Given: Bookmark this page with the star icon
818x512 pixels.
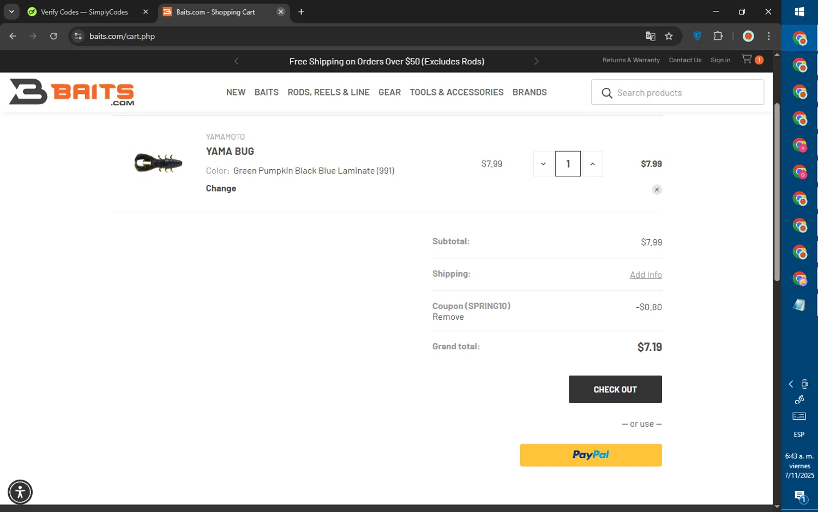Looking at the screenshot, I should 669,36.
